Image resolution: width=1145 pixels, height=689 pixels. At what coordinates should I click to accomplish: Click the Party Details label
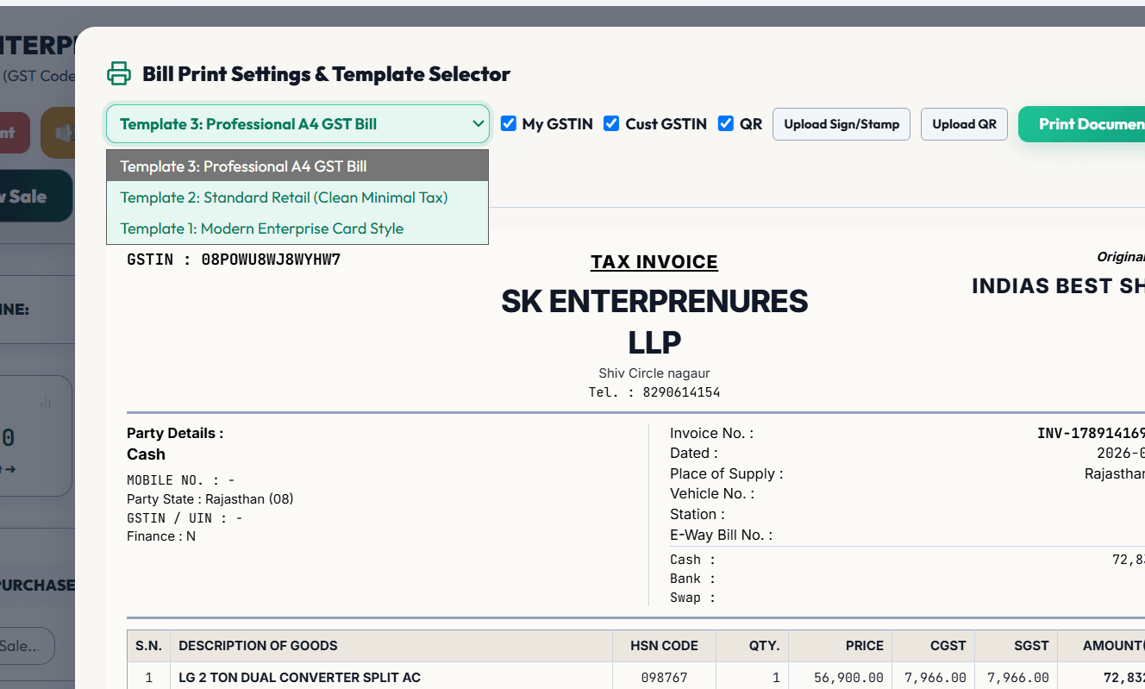(175, 434)
